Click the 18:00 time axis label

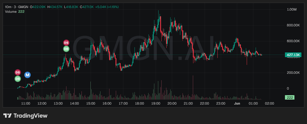[x=139, y=103]
